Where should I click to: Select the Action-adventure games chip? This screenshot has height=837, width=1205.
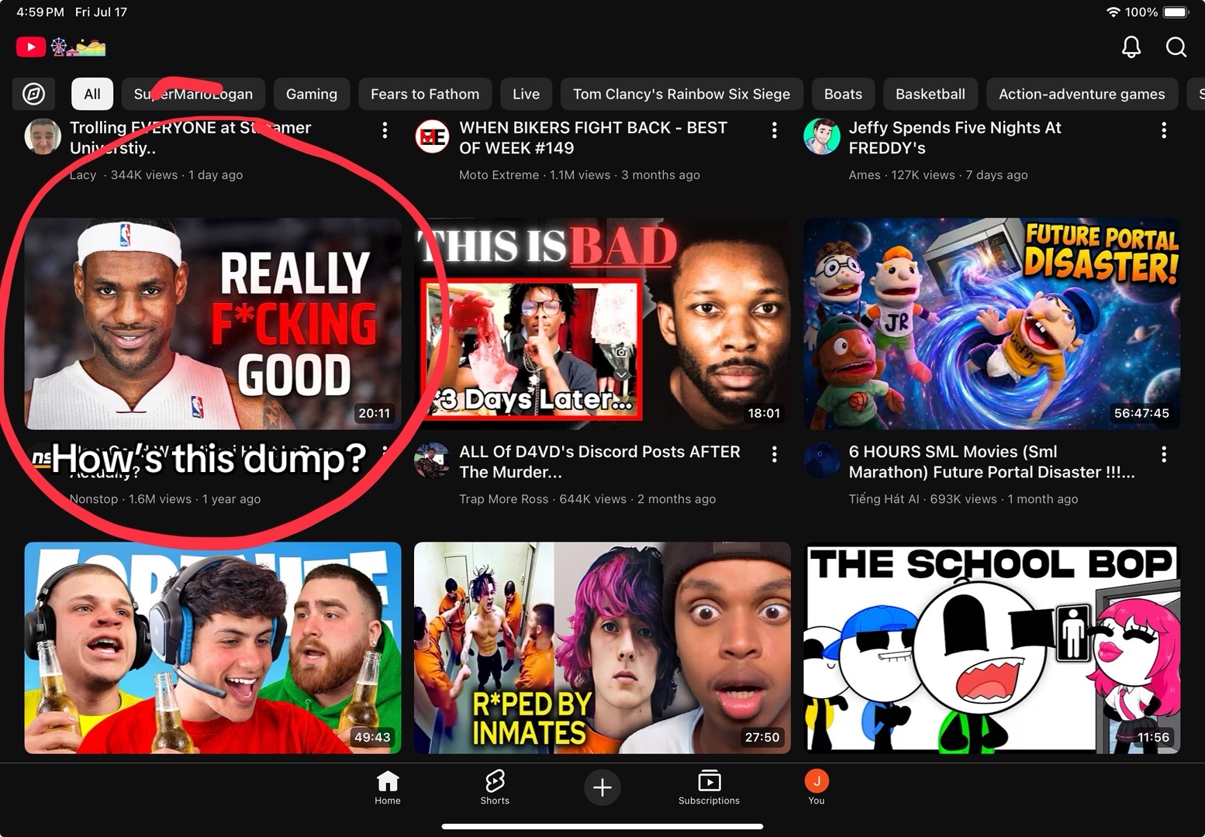coord(1082,94)
